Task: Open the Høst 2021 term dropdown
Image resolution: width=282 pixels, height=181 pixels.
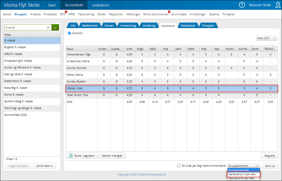Action: [266, 38]
